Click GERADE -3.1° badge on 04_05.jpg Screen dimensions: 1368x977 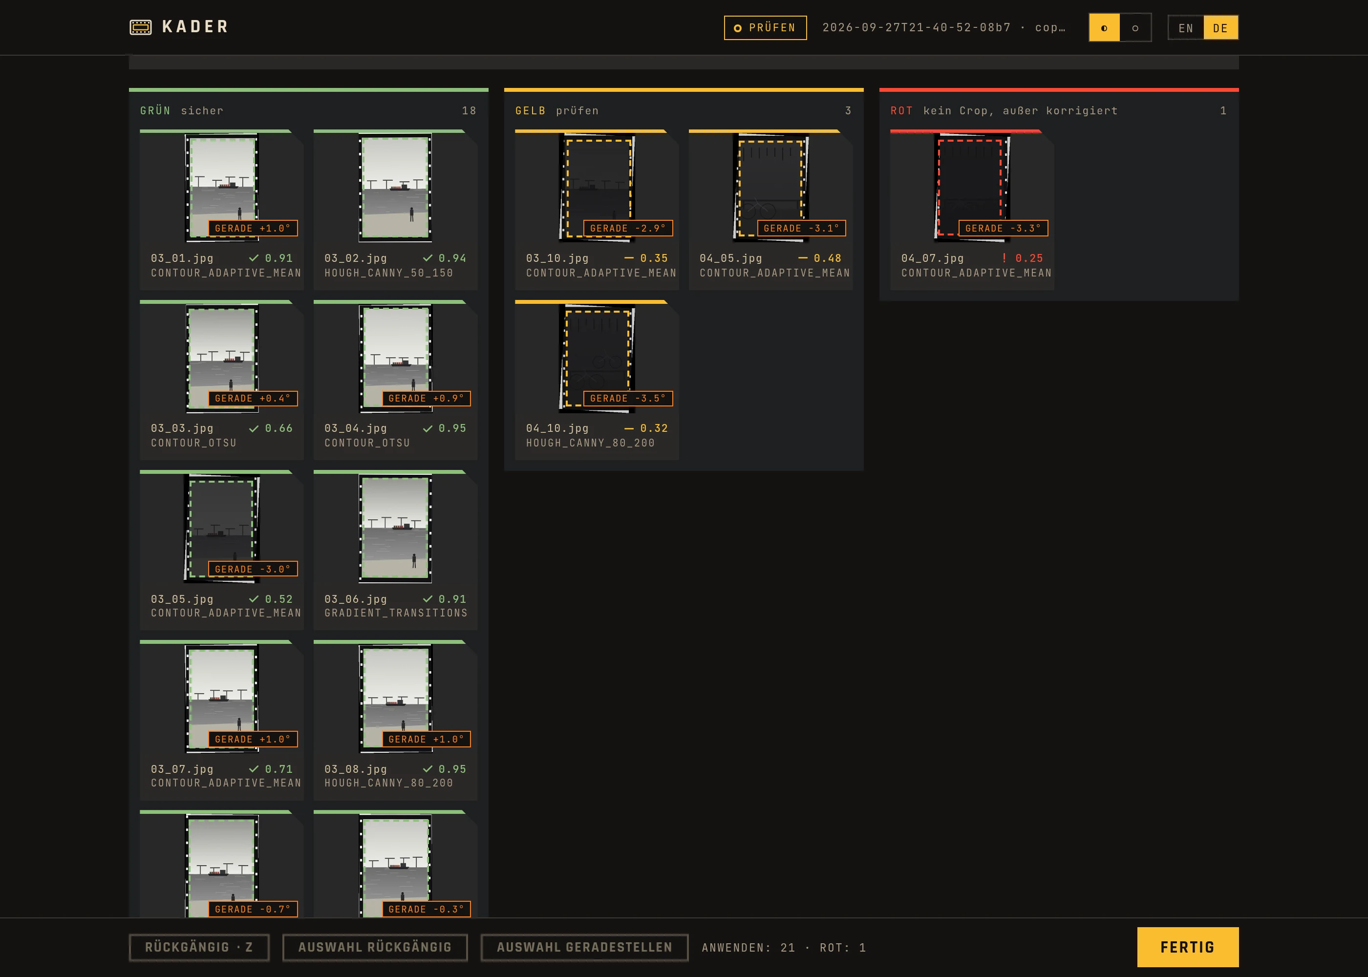[x=801, y=228]
